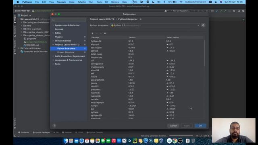Open the help question mark button
Screen dimensions: 258x145
click(x=54, y=126)
